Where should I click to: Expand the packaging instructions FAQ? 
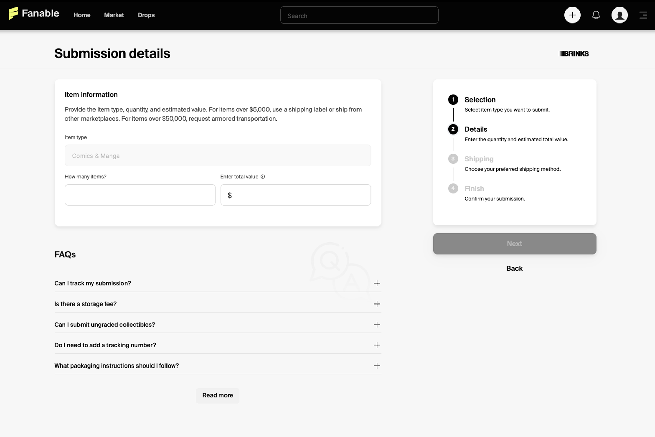(x=218, y=366)
